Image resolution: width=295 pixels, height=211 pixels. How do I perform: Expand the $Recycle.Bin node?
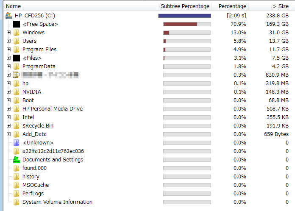point(8,125)
